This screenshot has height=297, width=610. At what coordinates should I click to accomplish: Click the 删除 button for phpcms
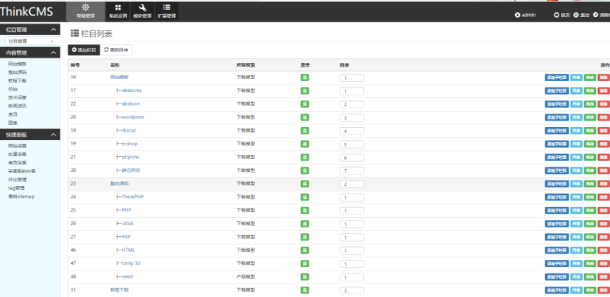click(603, 157)
